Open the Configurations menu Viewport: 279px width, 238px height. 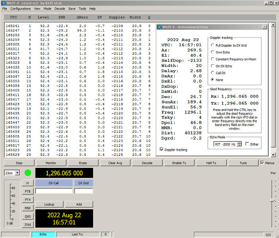pyautogui.click(x=20, y=9)
